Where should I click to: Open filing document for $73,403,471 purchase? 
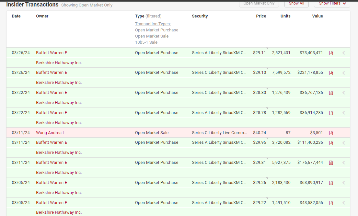pyautogui.click(x=331, y=53)
